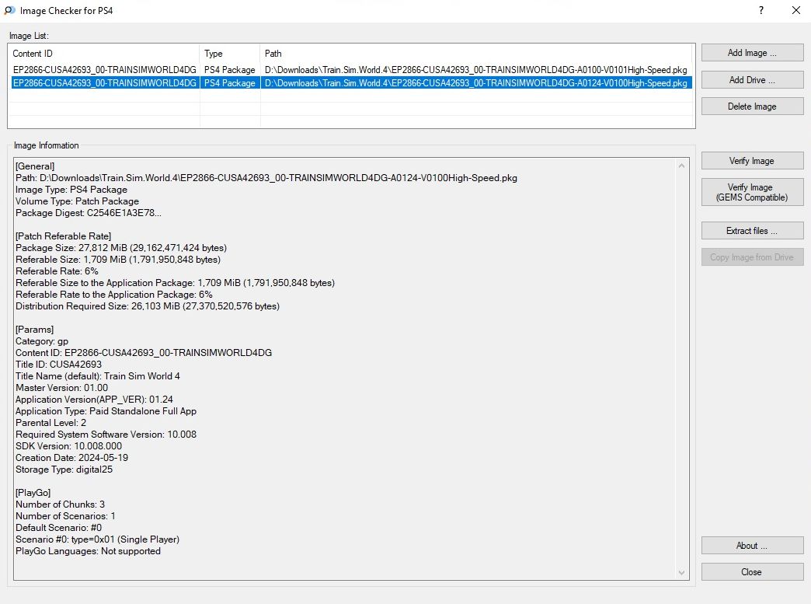Click the help question mark in title bar
Screen dimensions: 811x604
pos(761,10)
